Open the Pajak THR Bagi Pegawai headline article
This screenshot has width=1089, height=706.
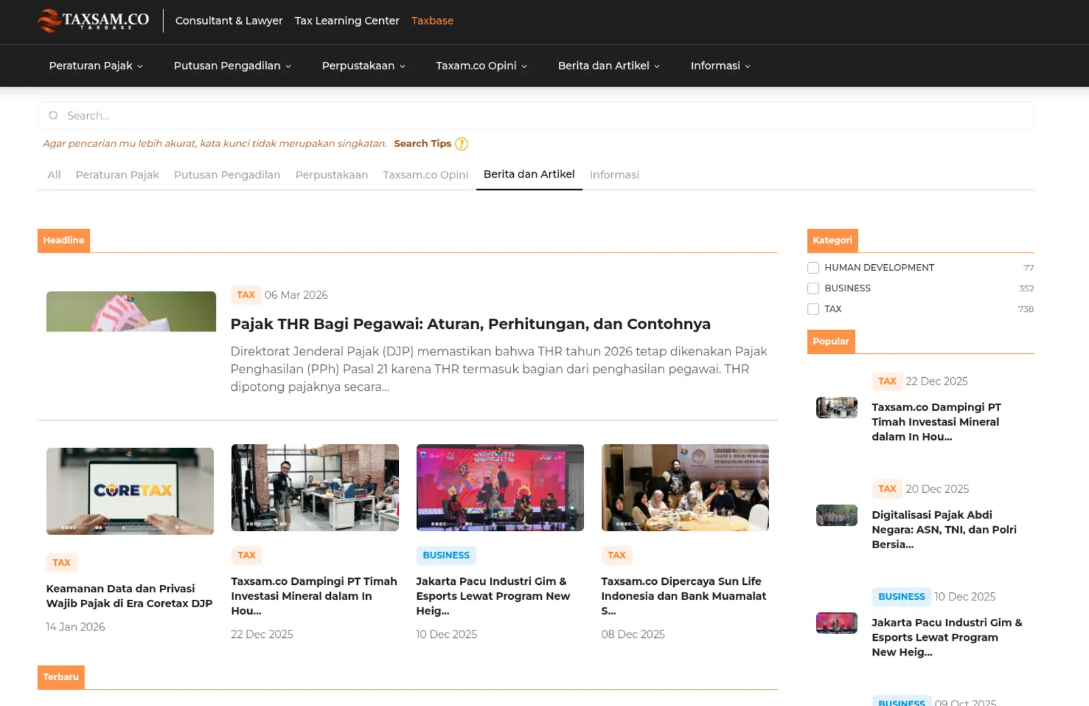point(470,324)
